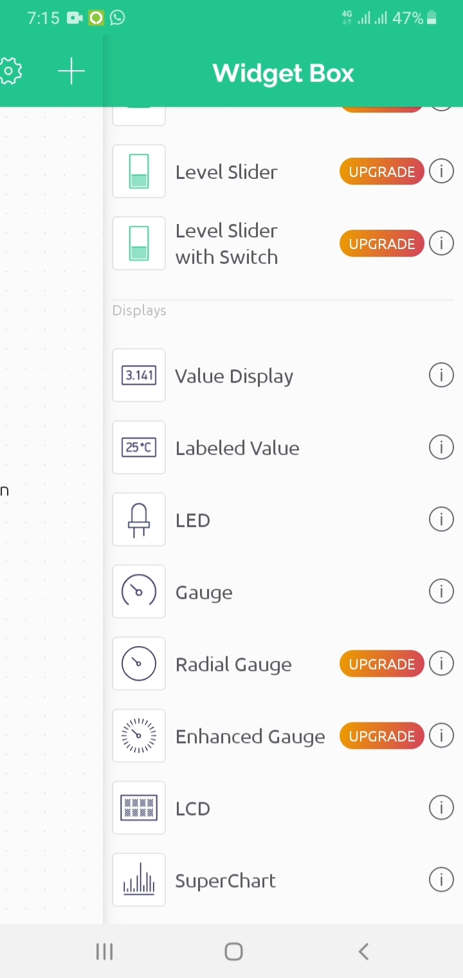Select the Radial Gauge widget icon
Image resolution: width=463 pixels, height=978 pixels.
(x=139, y=663)
